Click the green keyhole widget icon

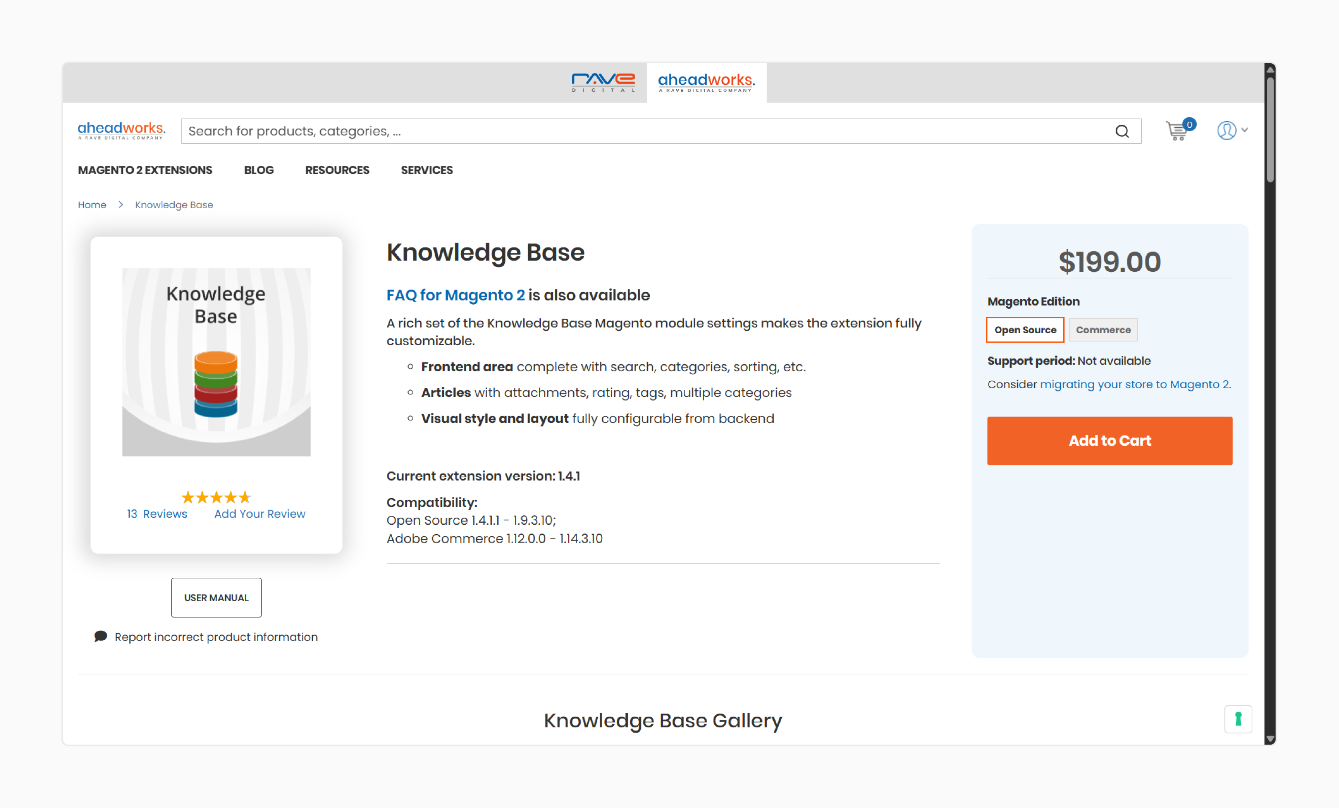[1238, 719]
